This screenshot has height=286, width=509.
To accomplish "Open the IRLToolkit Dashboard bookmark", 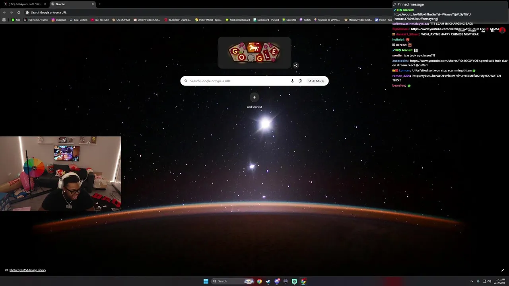I will pyautogui.click(x=177, y=19).
